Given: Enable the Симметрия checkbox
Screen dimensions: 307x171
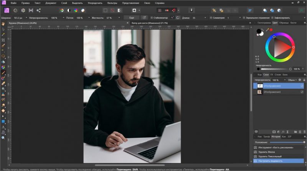Looking at the screenshot, I should [210, 18].
